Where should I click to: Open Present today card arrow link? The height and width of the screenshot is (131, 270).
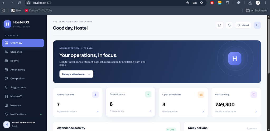coord(150,111)
